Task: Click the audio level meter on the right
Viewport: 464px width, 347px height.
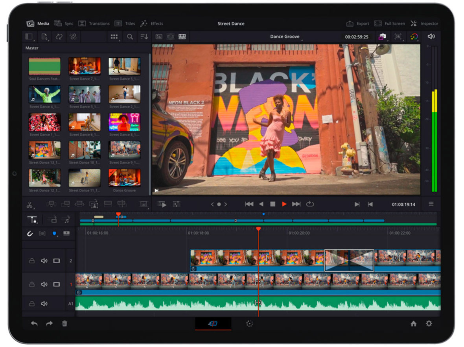Action: tap(435, 118)
